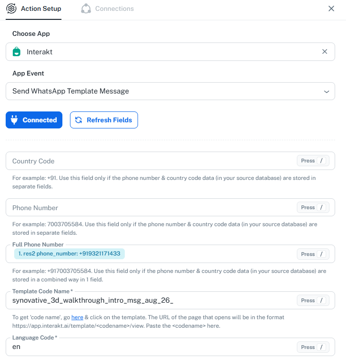Click the green Interakt app icon
346x357 pixels.
tap(17, 51)
